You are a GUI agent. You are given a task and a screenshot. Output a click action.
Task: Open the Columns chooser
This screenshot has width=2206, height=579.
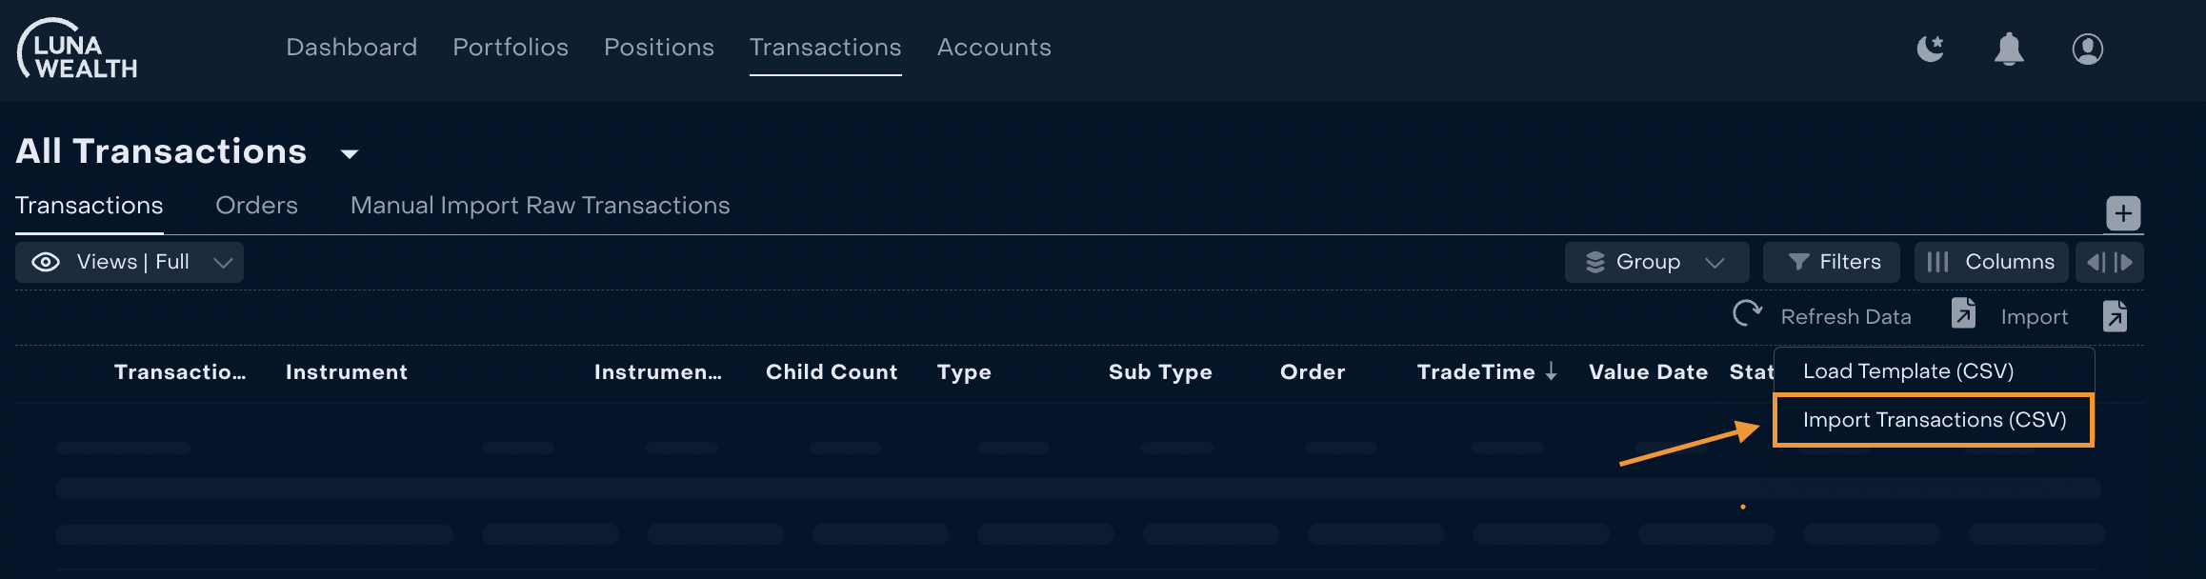pyautogui.click(x=1991, y=262)
